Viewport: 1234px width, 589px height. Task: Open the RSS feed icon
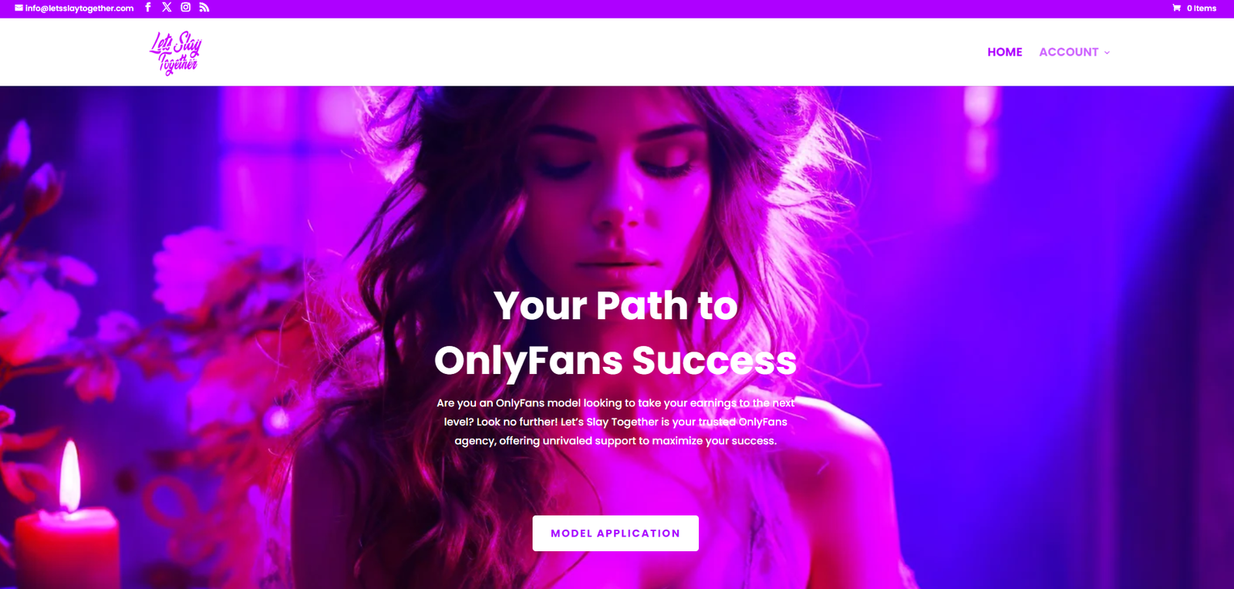tap(204, 7)
